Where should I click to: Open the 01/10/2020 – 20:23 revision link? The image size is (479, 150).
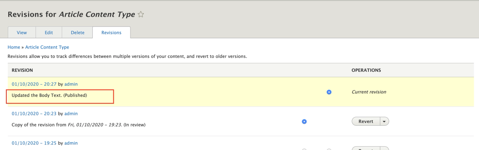pyautogui.click(x=34, y=114)
